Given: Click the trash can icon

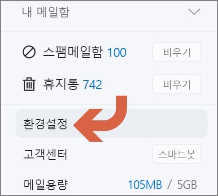Looking at the screenshot, I should point(29,84).
